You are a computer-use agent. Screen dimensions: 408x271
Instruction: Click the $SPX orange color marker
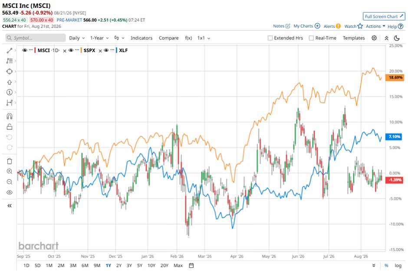[82, 50]
